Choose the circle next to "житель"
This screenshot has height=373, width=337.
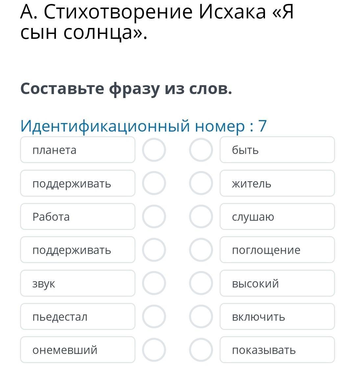(201, 183)
